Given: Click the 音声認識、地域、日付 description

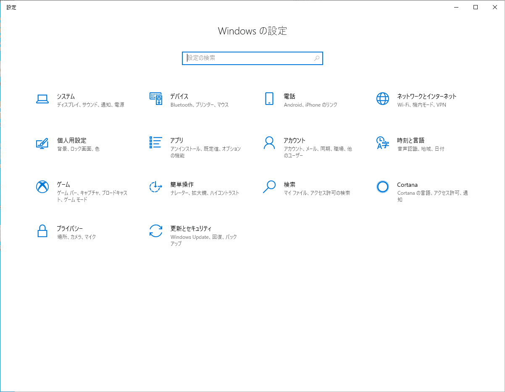Looking at the screenshot, I should (x=421, y=149).
